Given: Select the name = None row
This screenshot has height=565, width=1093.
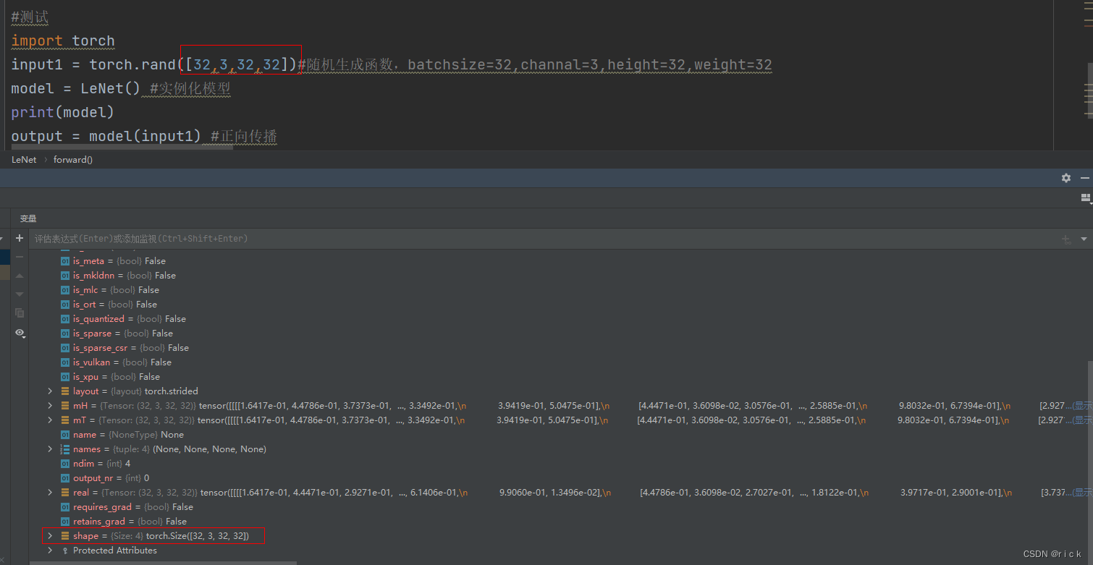Looking at the screenshot, I should [122, 435].
